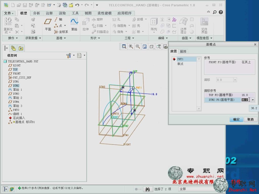Screen dimensions: 259x194
Task: Switch to the View (视图) tab
Action: [88, 13]
